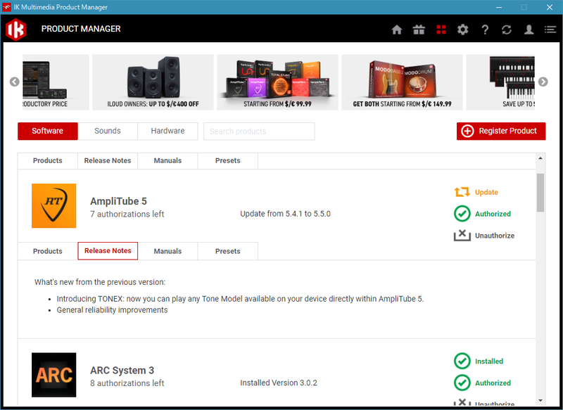Click the AmpliTube 5 title text

click(118, 201)
